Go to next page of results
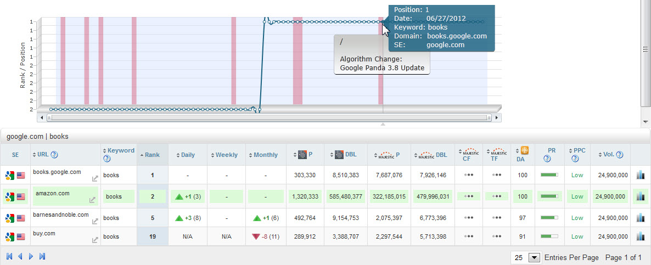The width and height of the screenshot is (651, 265). (31, 256)
